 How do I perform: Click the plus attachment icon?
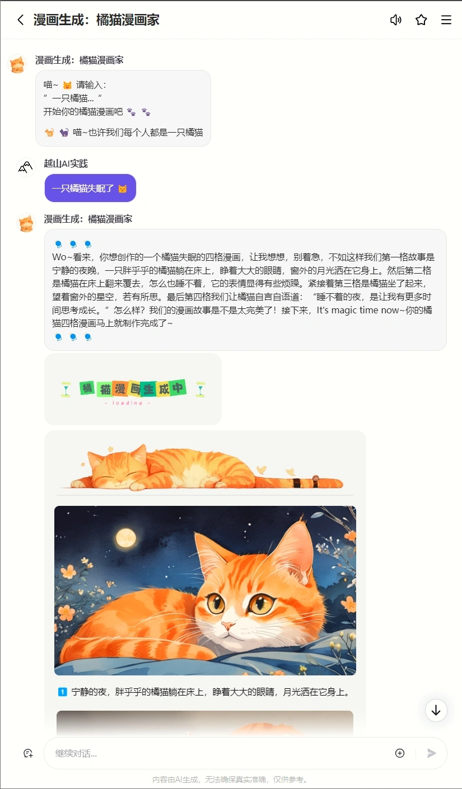coord(400,753)
